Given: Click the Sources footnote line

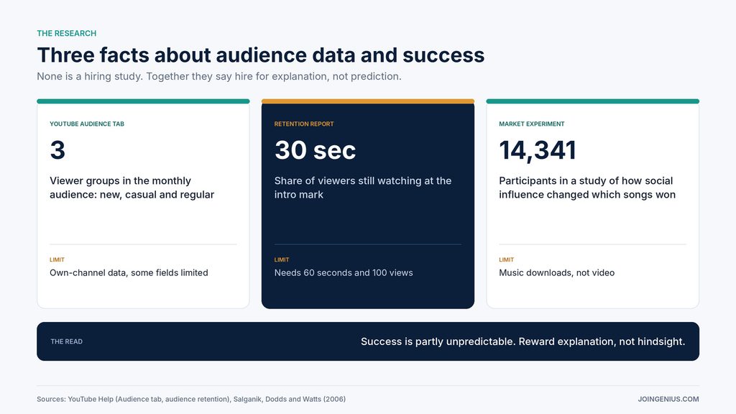Looking at the screenshot, I should pyautogui.click(x=191, y=399).
